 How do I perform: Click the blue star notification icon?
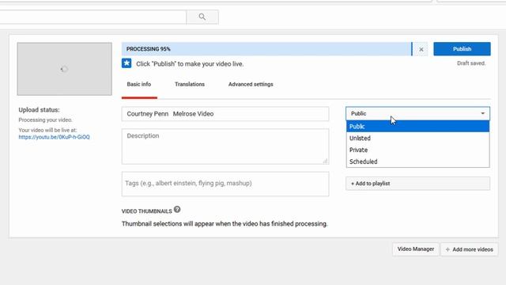pos(126,63)
